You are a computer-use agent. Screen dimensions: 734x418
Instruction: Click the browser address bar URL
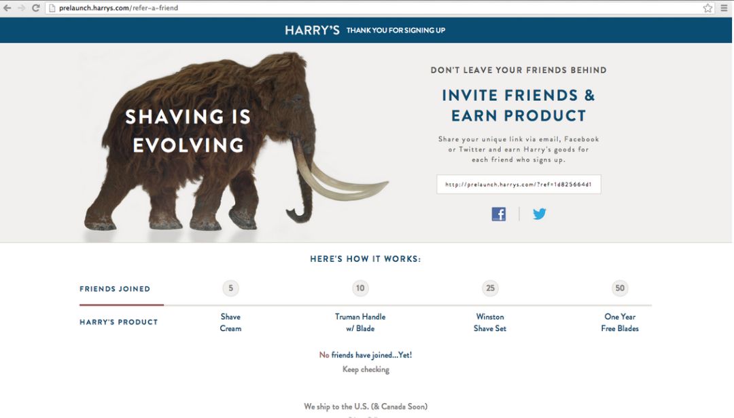[118, 8]
